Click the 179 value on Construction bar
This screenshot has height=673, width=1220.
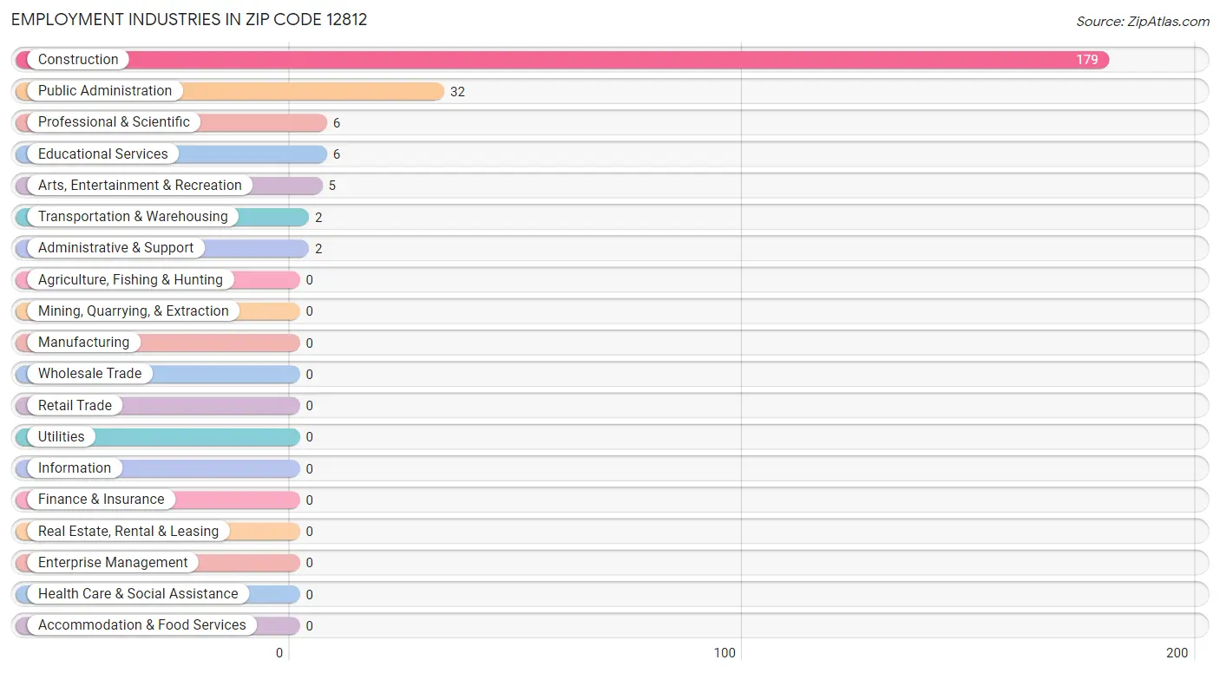coord(1087,60)
